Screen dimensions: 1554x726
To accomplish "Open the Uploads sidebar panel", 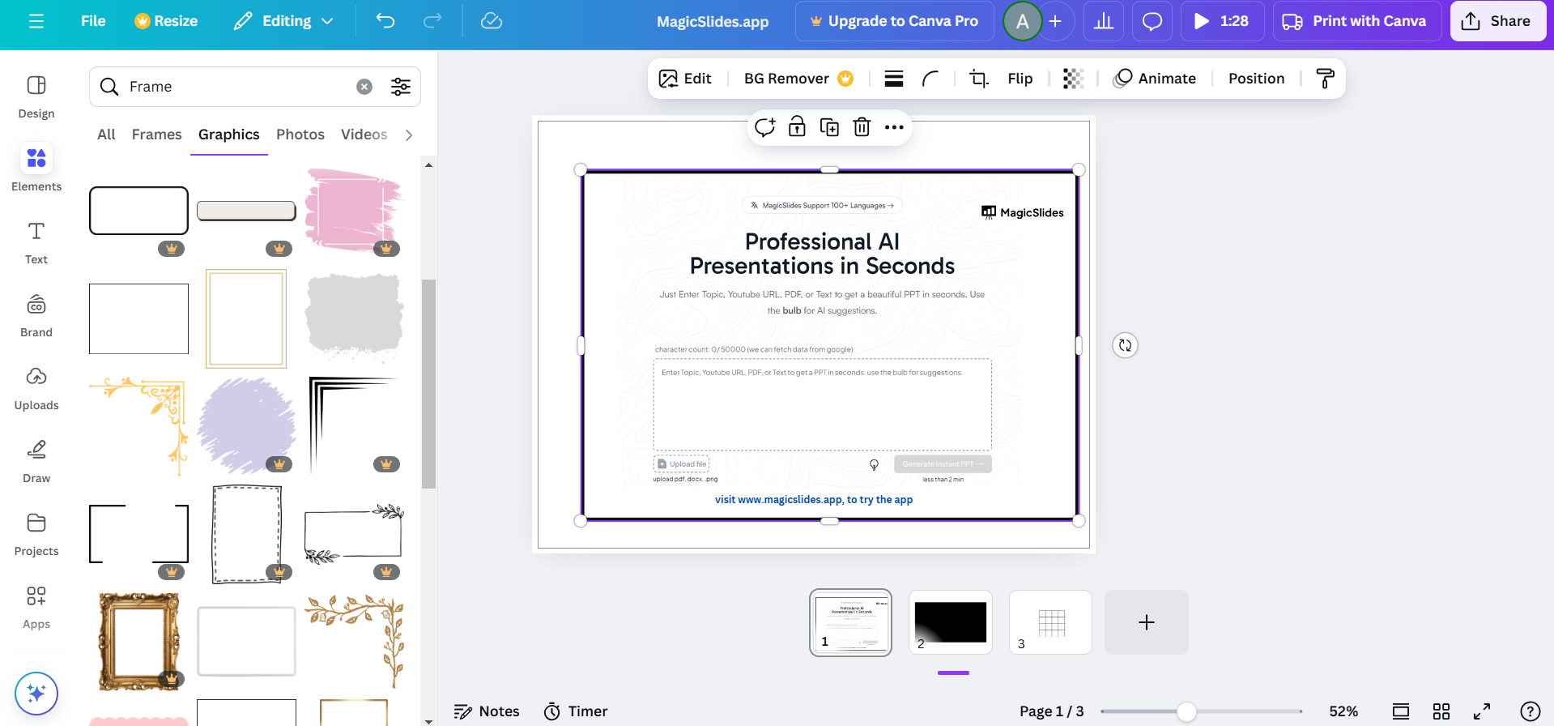I will tap(36, 388).
